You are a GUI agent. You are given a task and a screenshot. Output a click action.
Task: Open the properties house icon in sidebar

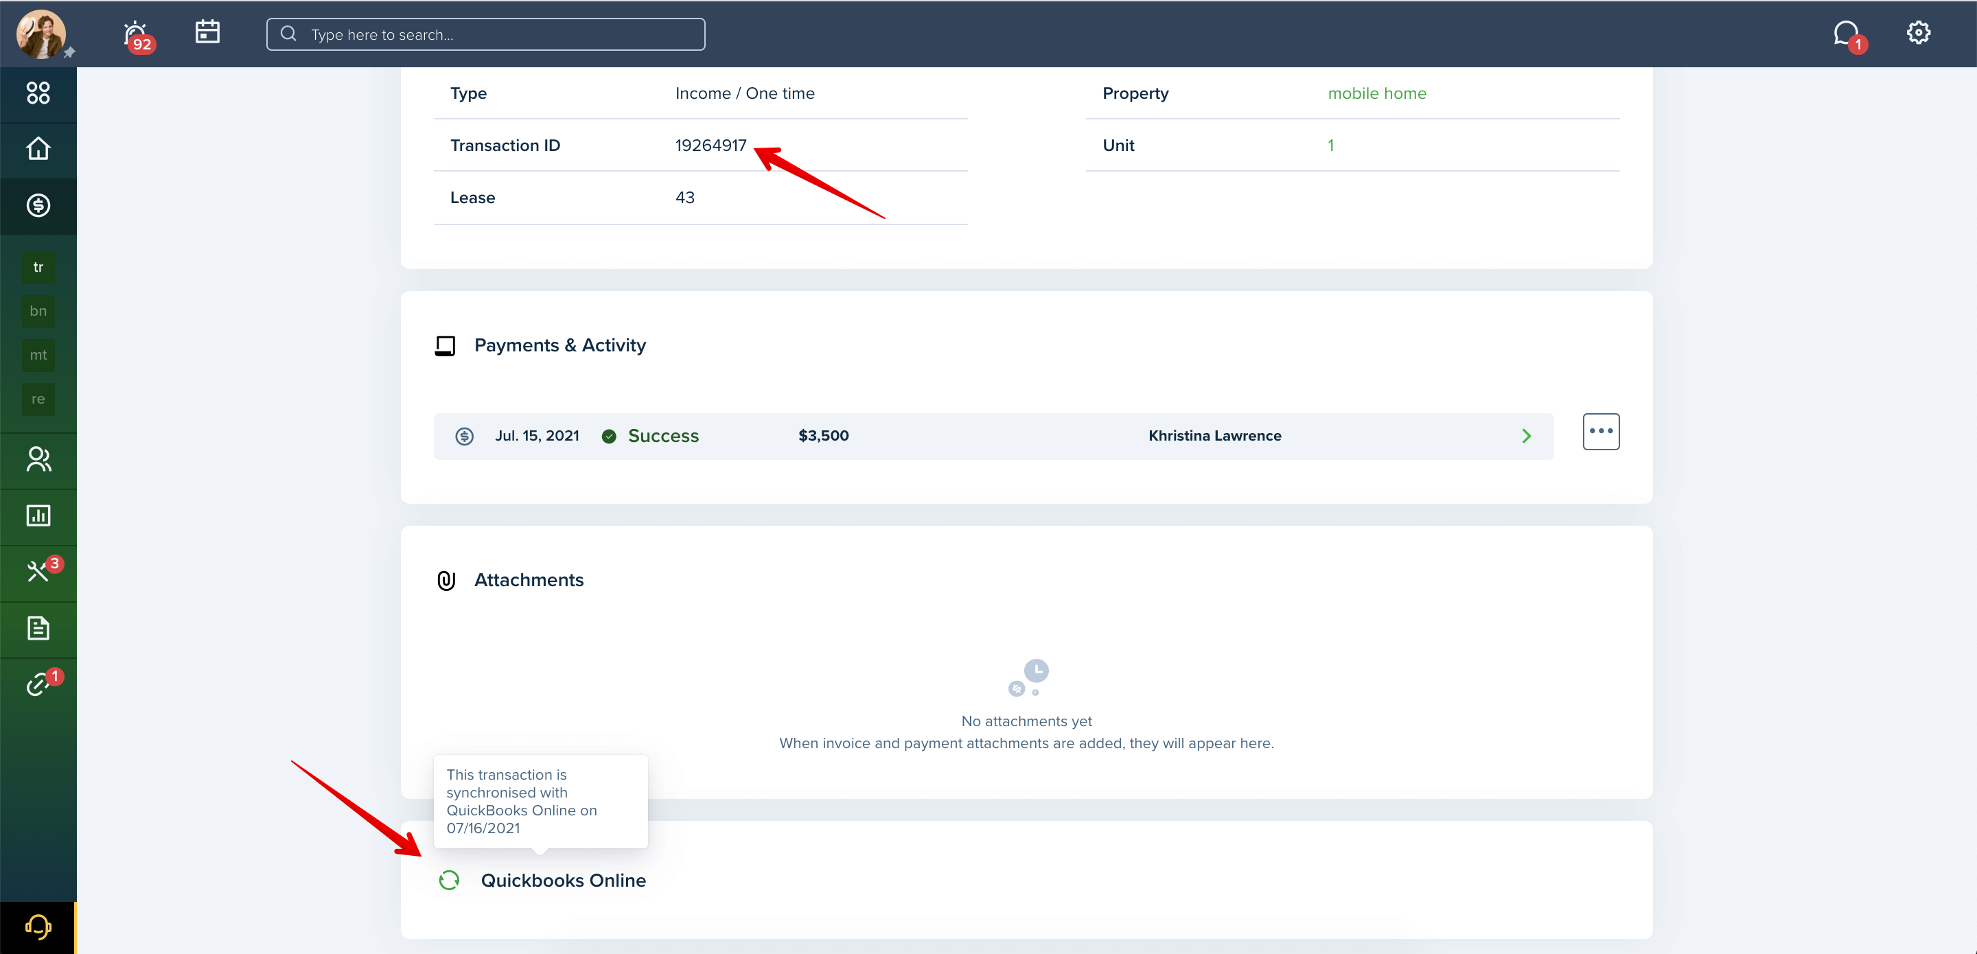(x=38, y=149)
